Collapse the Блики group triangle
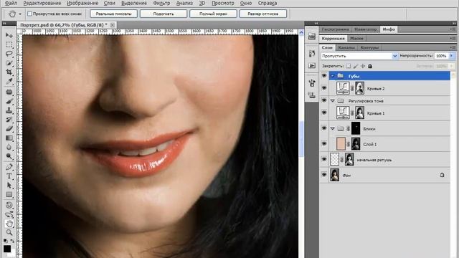459x258 pixels. point(333,128)
